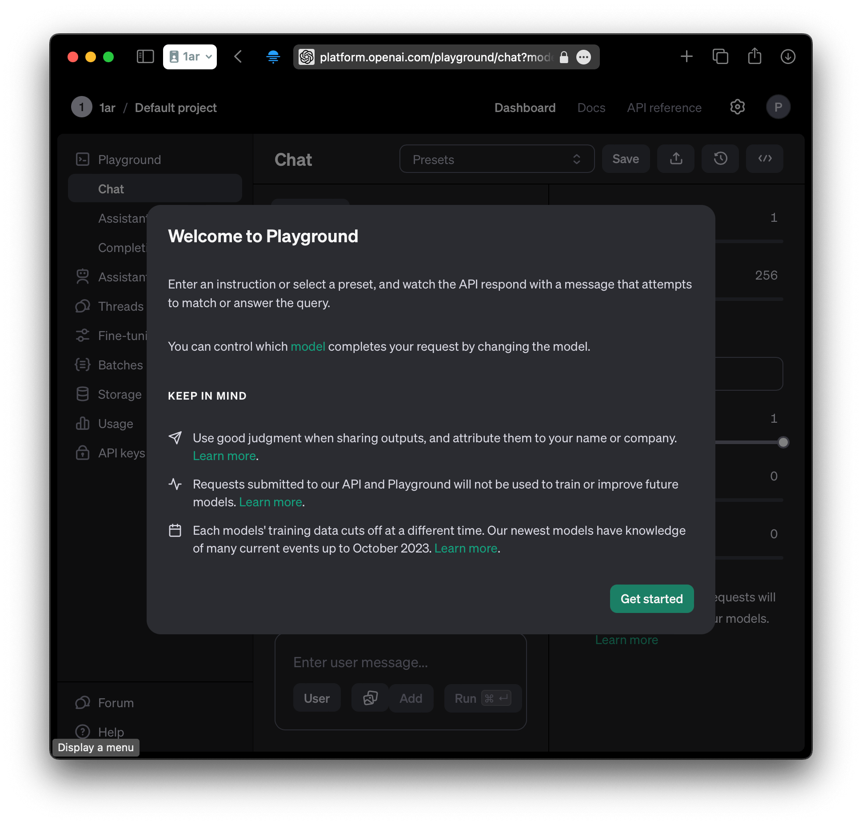Click the Learn more privacy link
This screenshot has width=862, height=825.
coord(270,502)
